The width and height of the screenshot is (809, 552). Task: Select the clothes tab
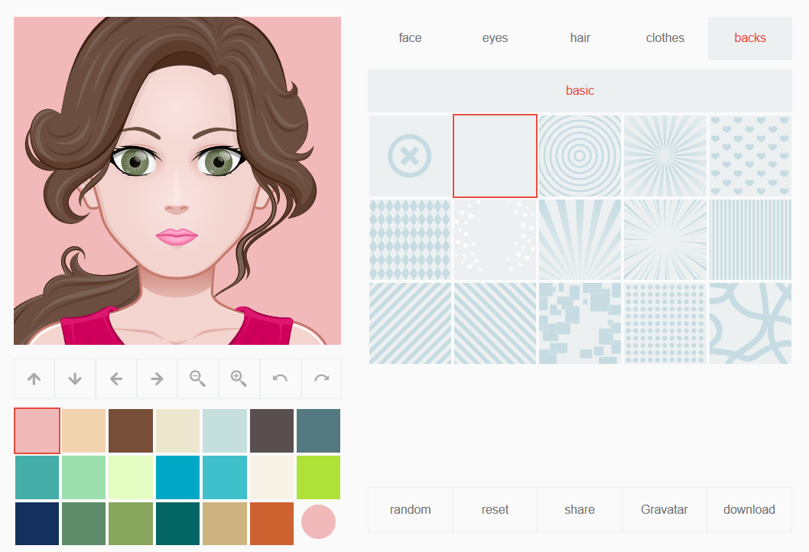click(664, 37)
